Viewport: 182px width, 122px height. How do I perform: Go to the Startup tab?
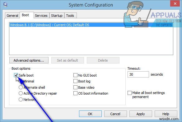coord(57,16)
